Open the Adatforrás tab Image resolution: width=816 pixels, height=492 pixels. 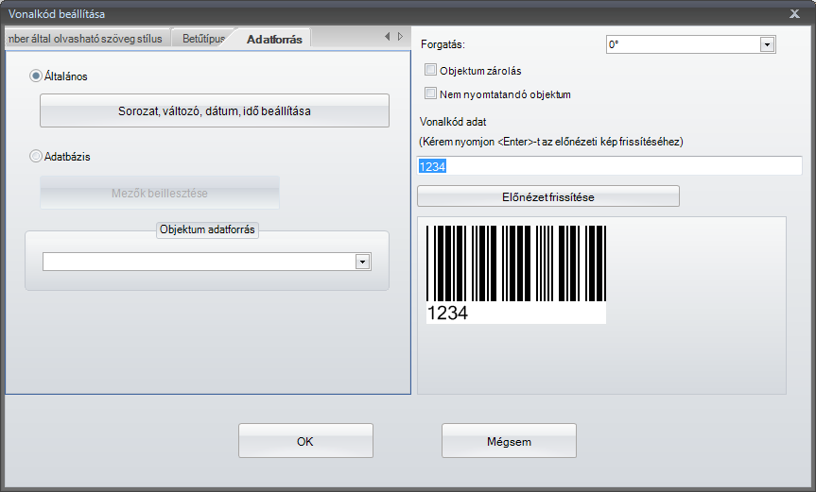pos(274,39)
